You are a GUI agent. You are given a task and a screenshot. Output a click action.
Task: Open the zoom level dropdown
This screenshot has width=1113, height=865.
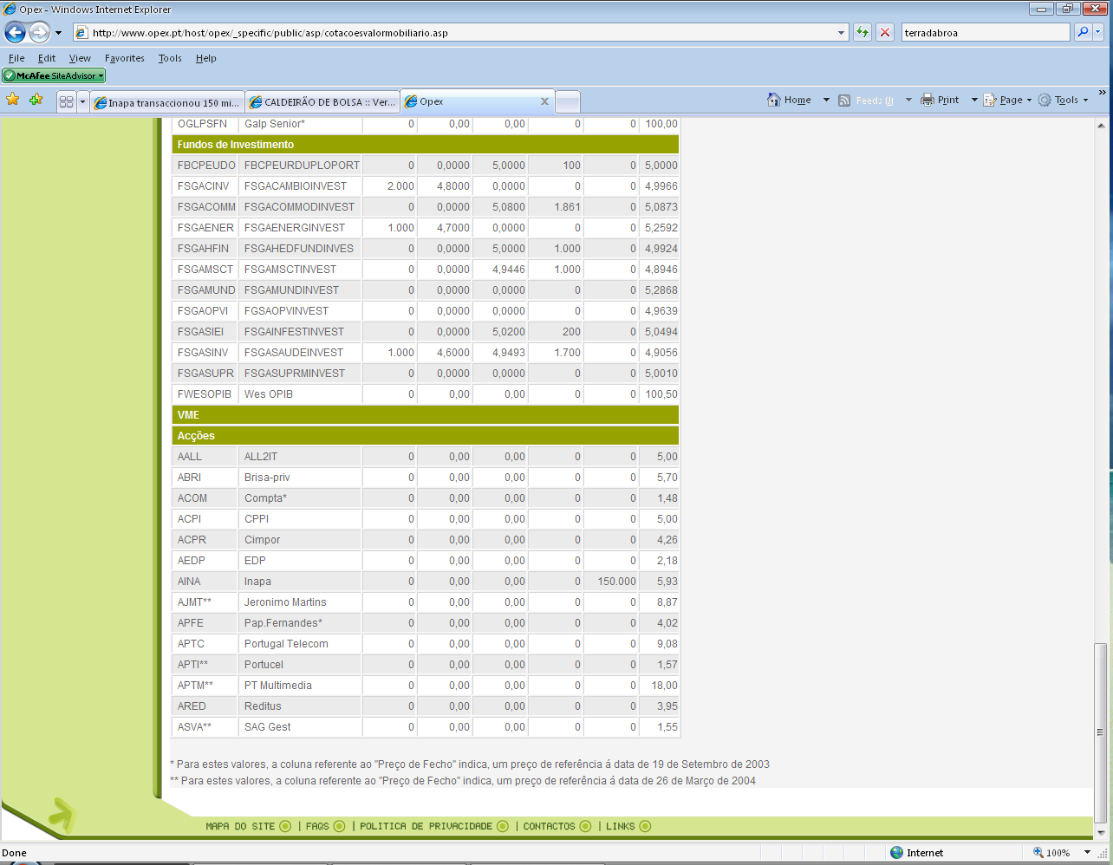1087,853
